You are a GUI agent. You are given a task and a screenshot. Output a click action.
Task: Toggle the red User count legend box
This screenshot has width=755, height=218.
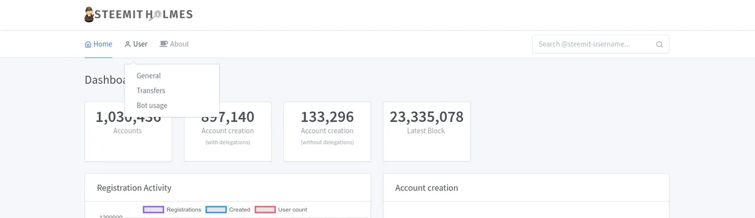pyautogui.click(x=265, y=209)
